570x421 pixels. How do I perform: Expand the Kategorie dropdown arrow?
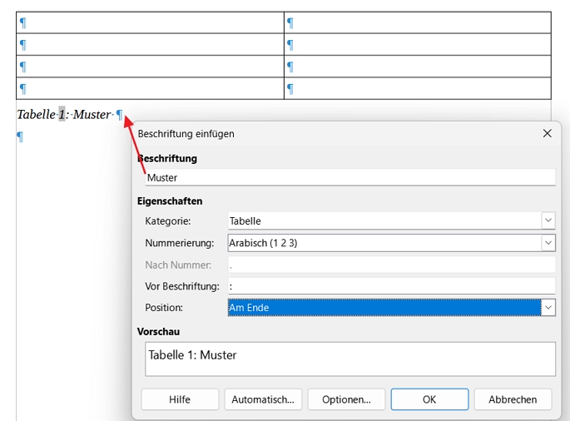point(548,220)
